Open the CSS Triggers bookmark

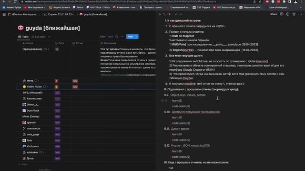(201, 8)
